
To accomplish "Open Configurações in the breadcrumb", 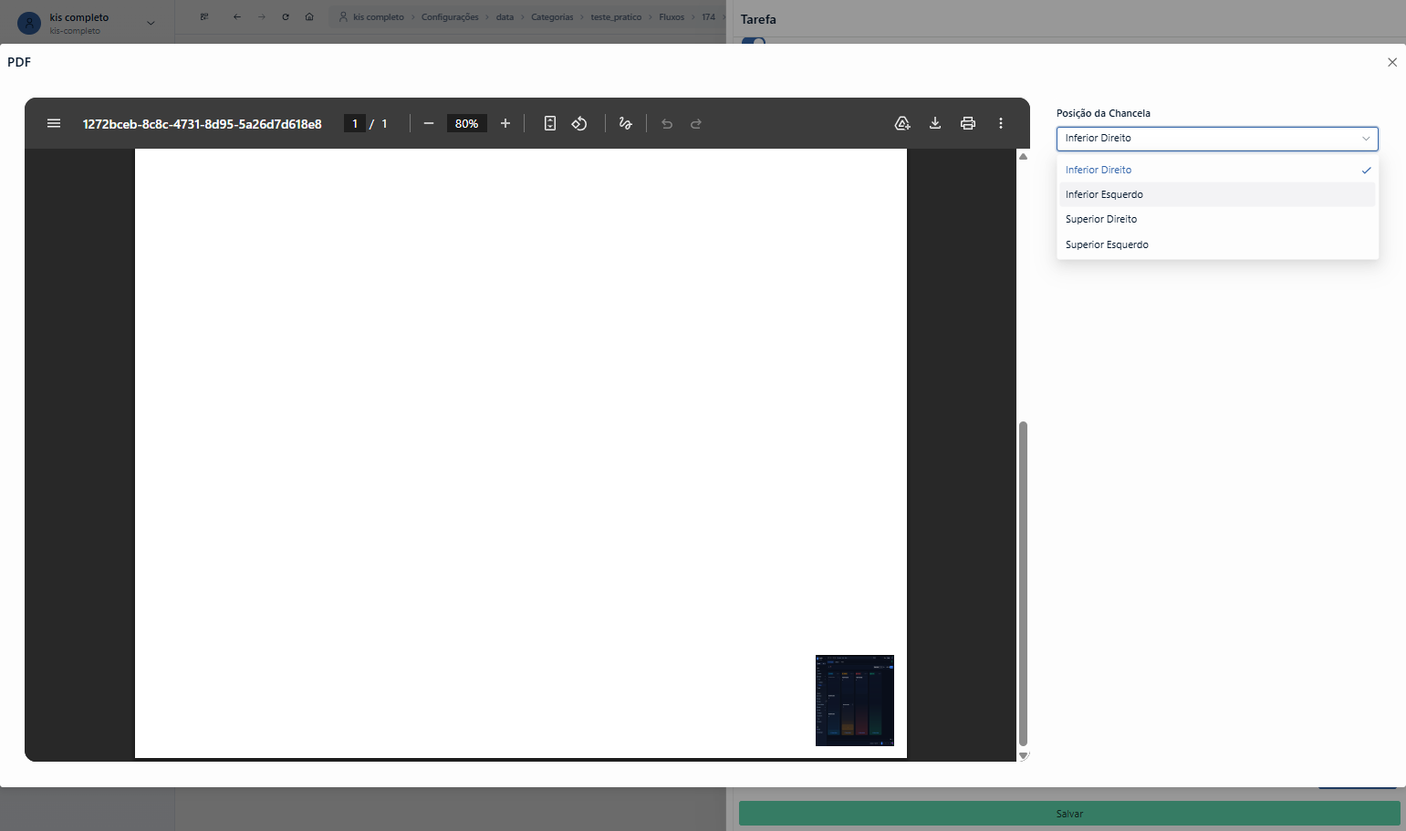I will tap(450, 17).
